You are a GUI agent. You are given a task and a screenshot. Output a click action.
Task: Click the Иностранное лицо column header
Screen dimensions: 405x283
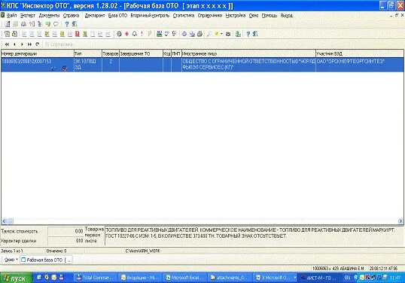(248, 53)
